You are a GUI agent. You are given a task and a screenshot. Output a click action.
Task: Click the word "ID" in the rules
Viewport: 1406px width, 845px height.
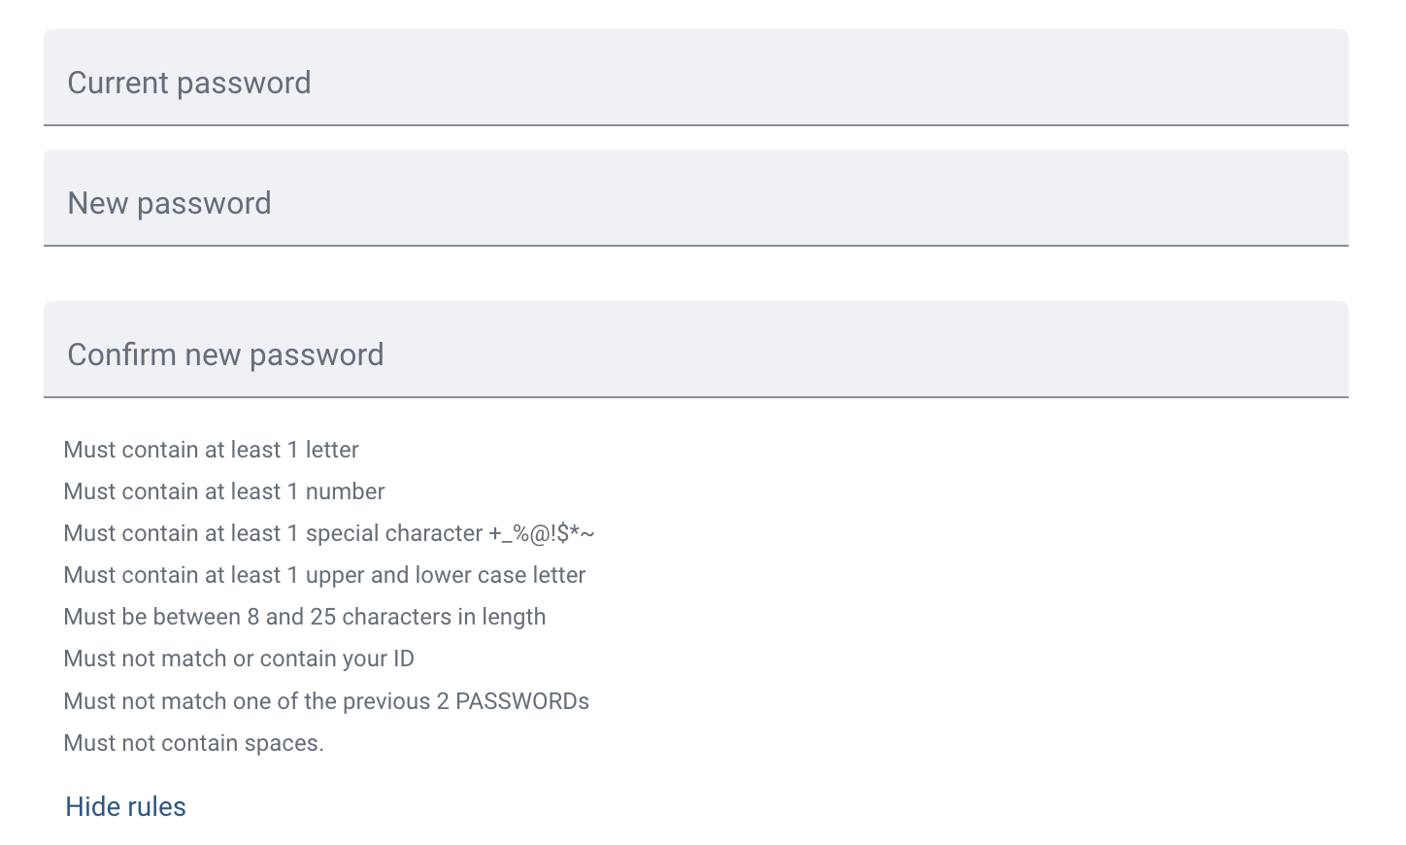point(403,659)
